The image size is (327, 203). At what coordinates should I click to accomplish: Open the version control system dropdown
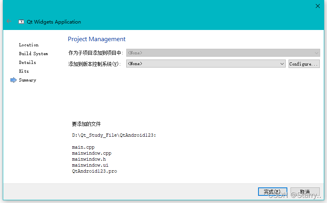tap(206, 64)
